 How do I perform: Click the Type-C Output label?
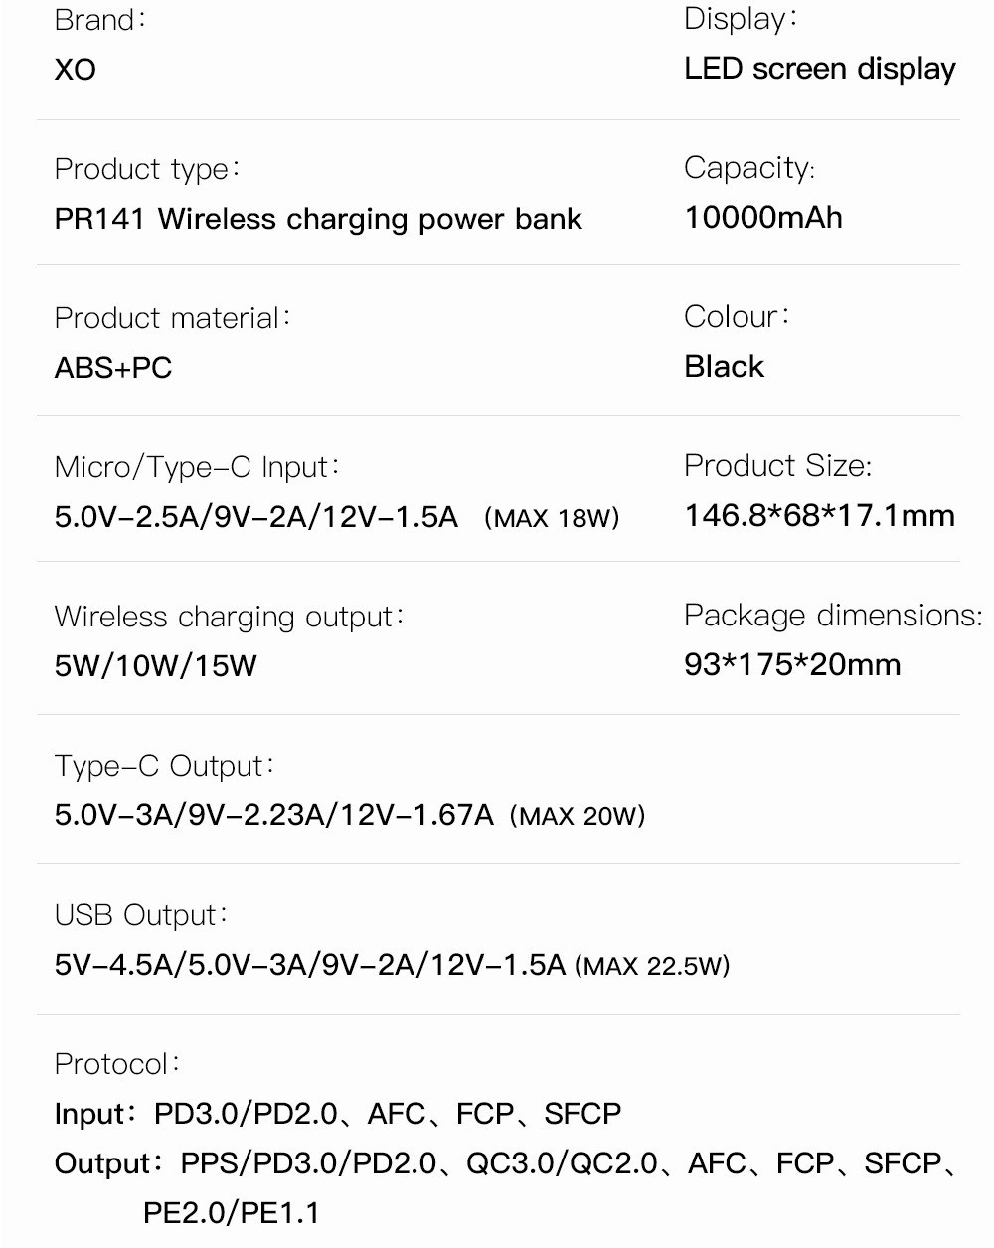click(x=164, y=766)
